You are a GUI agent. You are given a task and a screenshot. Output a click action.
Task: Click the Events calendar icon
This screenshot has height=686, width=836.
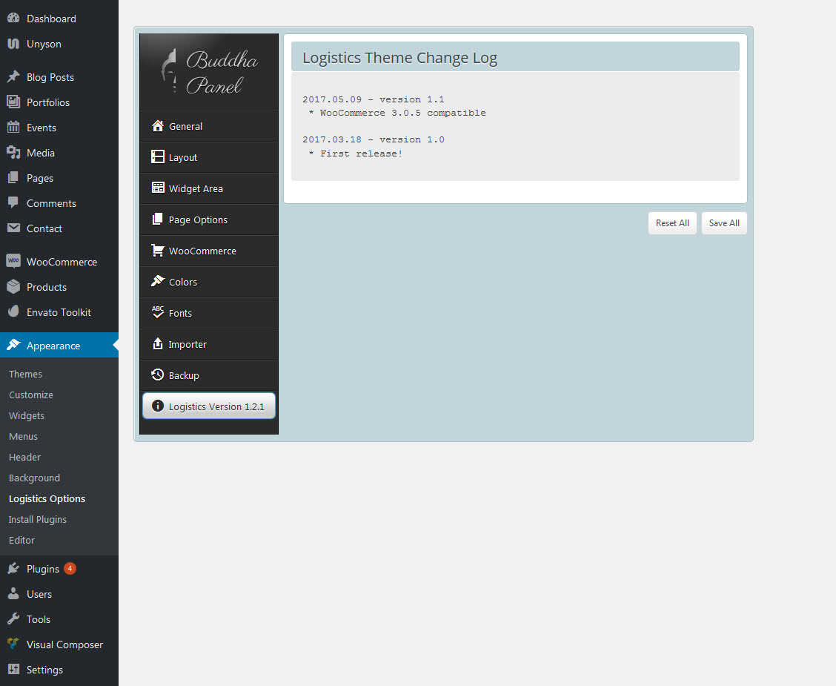pos(13,128)
